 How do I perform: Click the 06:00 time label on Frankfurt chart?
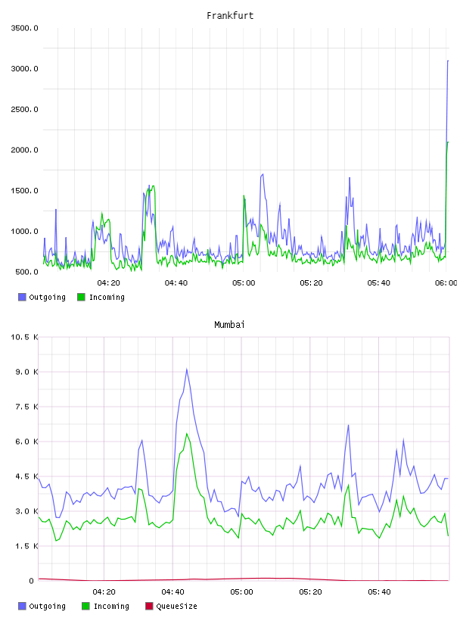(x=446, y=283)
